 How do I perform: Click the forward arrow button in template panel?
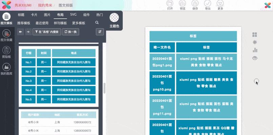pyautogui.click(x=28, y=32)
